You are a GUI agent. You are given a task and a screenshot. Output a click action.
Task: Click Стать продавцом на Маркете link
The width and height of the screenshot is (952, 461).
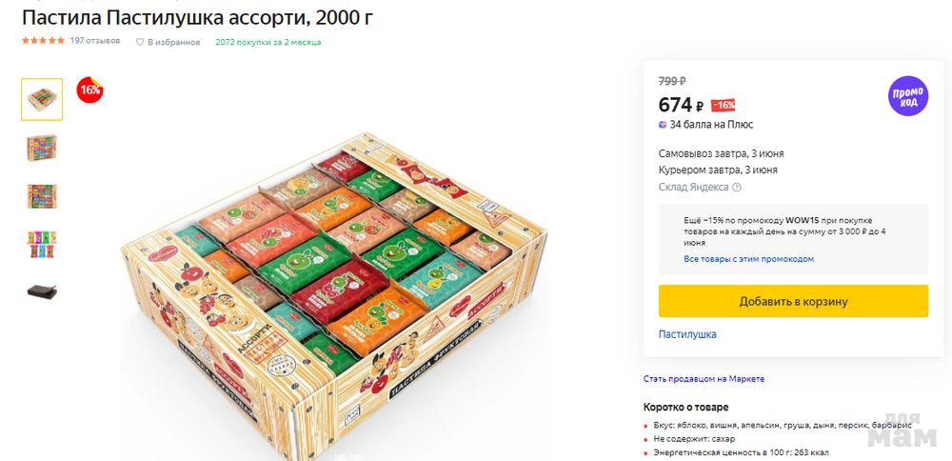[x=704, y=379]
